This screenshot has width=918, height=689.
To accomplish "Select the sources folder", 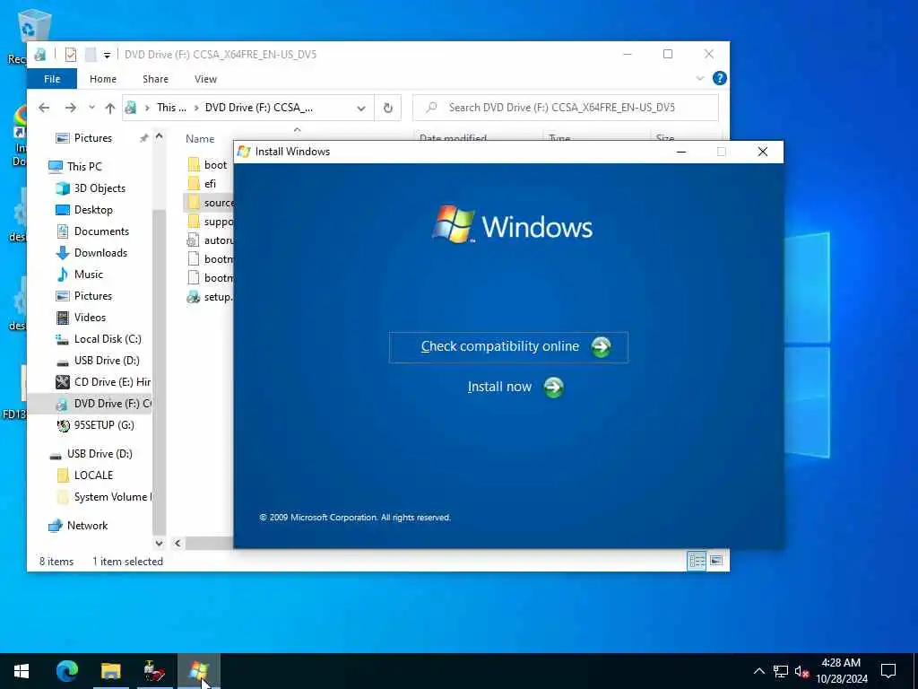I will click(x=208, y=203).
